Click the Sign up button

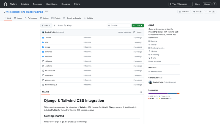pos(207,4)
